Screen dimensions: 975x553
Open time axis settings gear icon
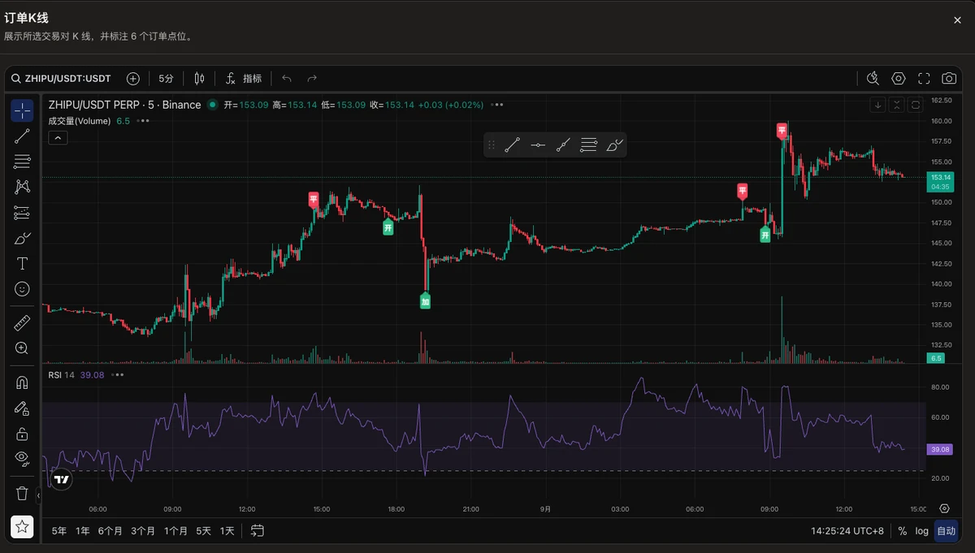(x=944, y=508)
